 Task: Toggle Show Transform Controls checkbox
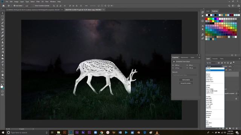(x=34, y=6)
